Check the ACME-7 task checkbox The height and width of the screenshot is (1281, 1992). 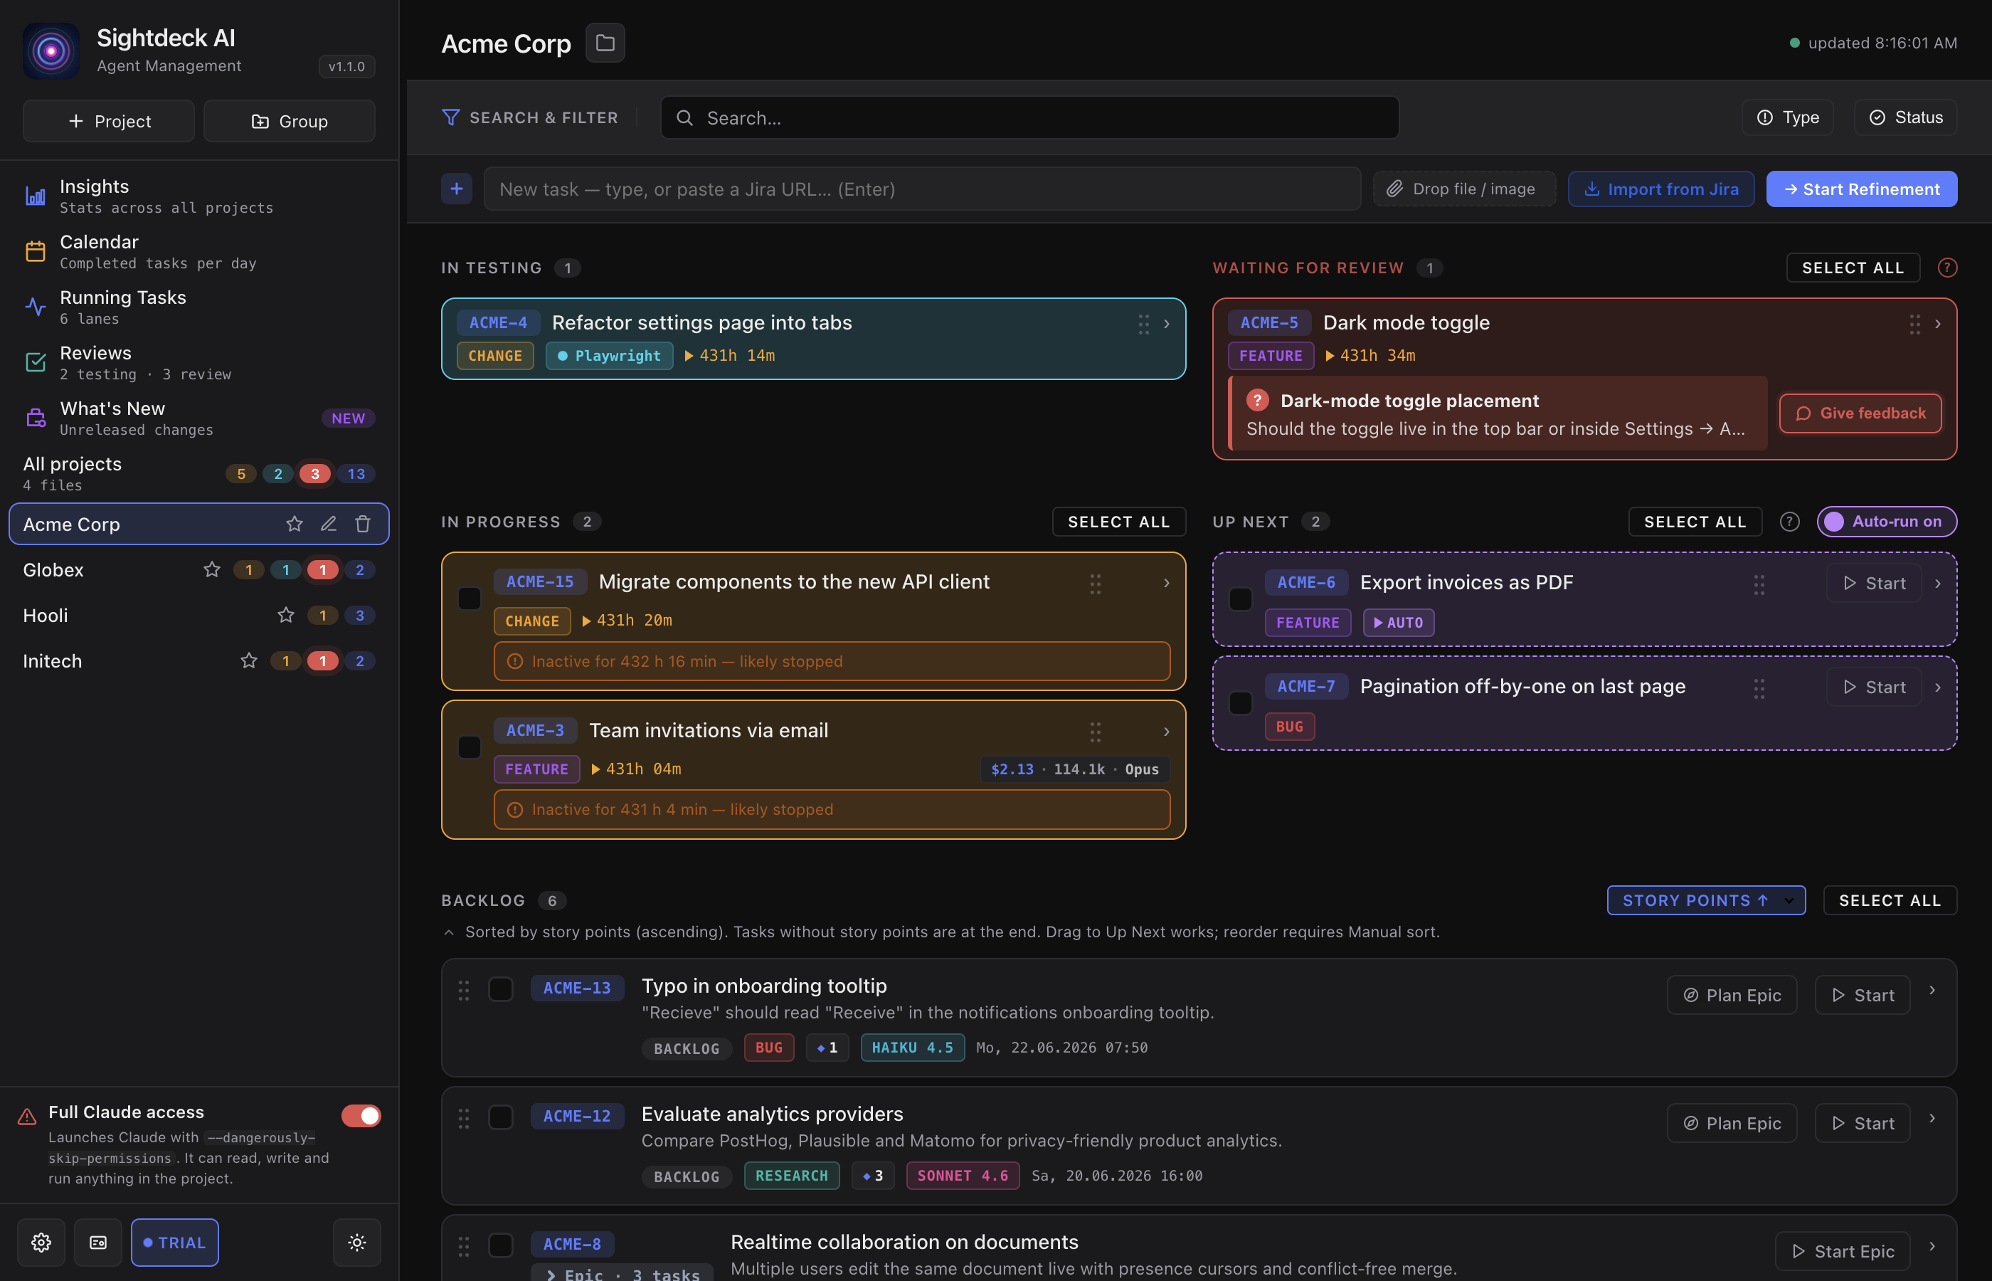[x=1241, y=703]
